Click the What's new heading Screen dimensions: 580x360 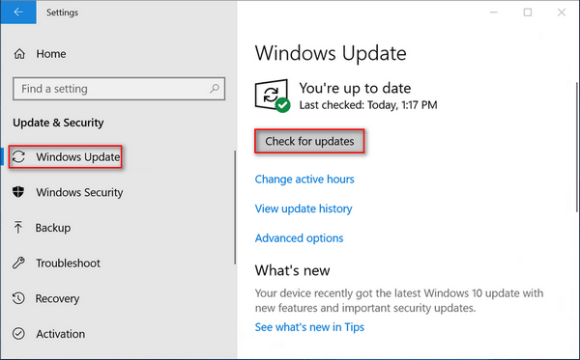click(292, 270)
